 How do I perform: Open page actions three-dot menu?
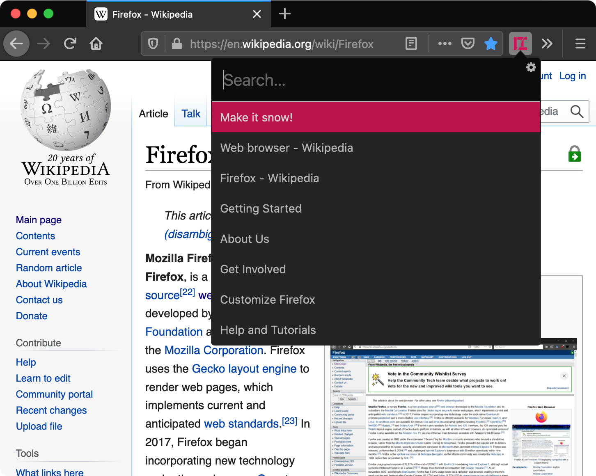pos(445,43)
